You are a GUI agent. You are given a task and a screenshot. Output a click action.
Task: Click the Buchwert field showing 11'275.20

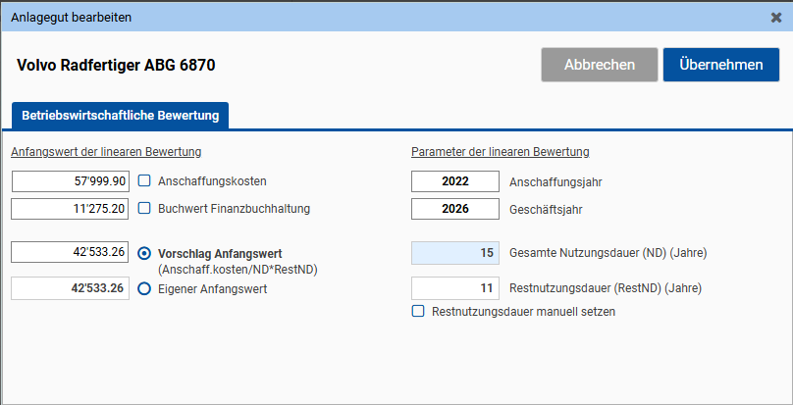(70, 209)
